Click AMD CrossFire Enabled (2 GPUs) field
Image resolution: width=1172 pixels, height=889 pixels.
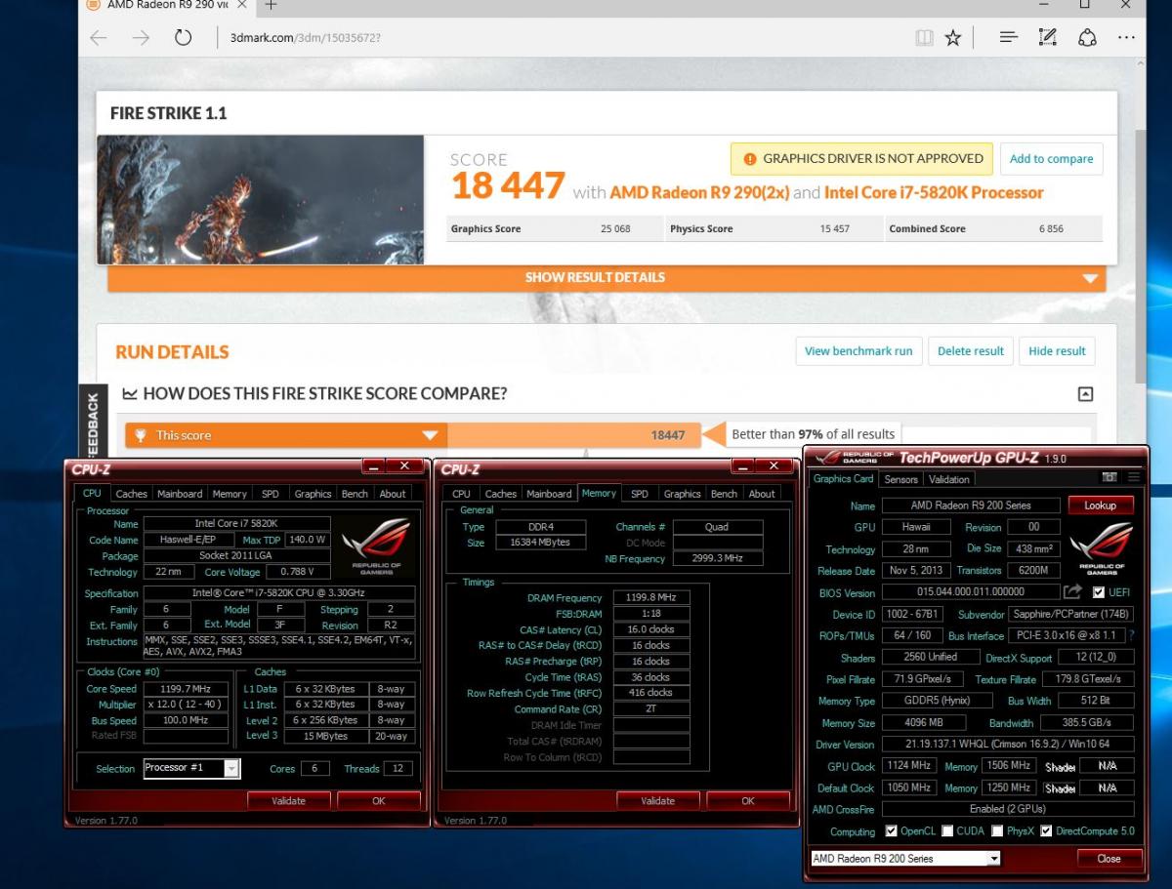point(1008,809)
